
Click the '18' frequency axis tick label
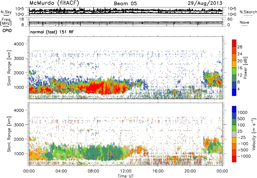coord(22,19)
